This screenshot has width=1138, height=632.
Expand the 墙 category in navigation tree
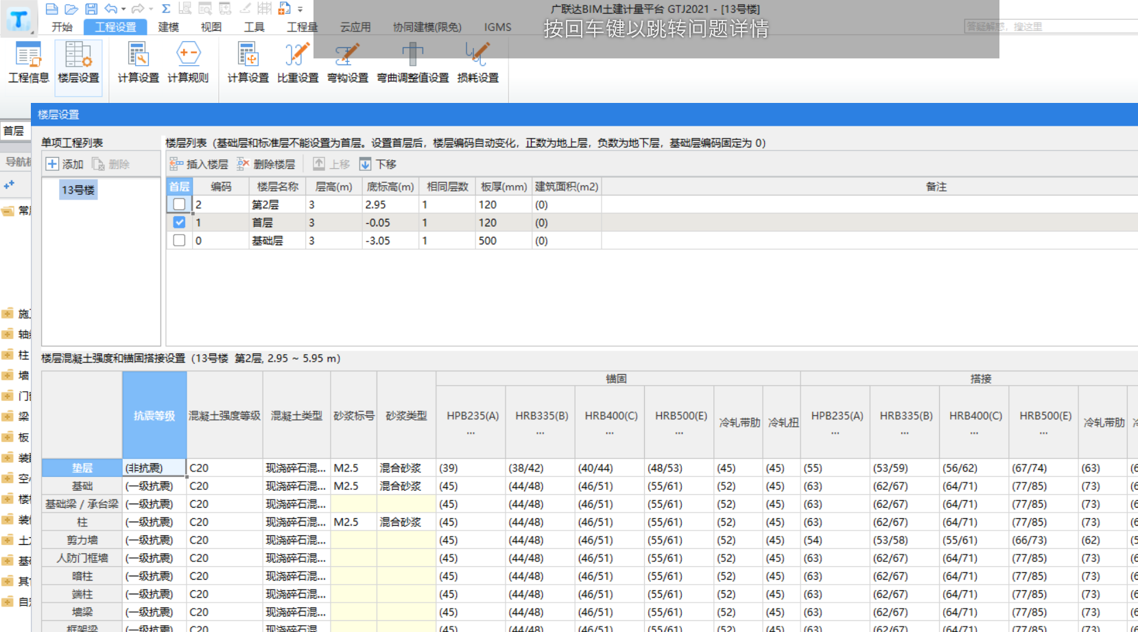(x=8, y=375)
